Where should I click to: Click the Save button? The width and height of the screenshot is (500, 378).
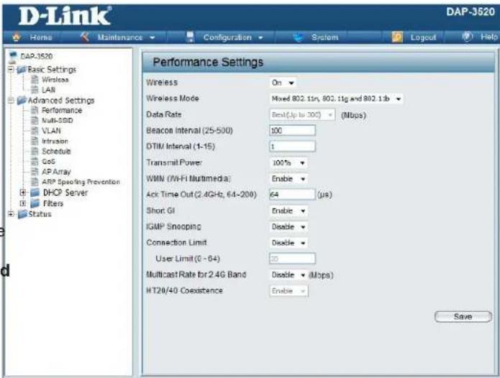point(463,316)
